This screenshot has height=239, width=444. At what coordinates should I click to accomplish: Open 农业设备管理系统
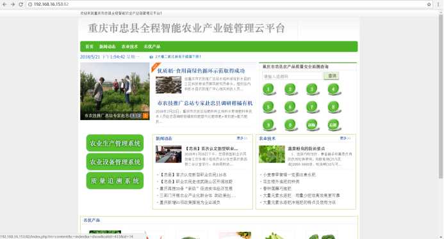coord(115,162)
